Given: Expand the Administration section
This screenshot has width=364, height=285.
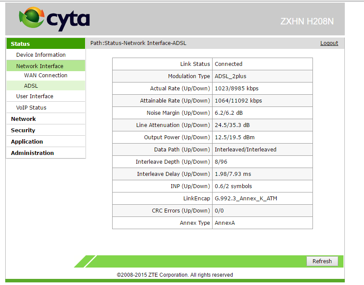Looking at the screenshot, I should (32, 153).
